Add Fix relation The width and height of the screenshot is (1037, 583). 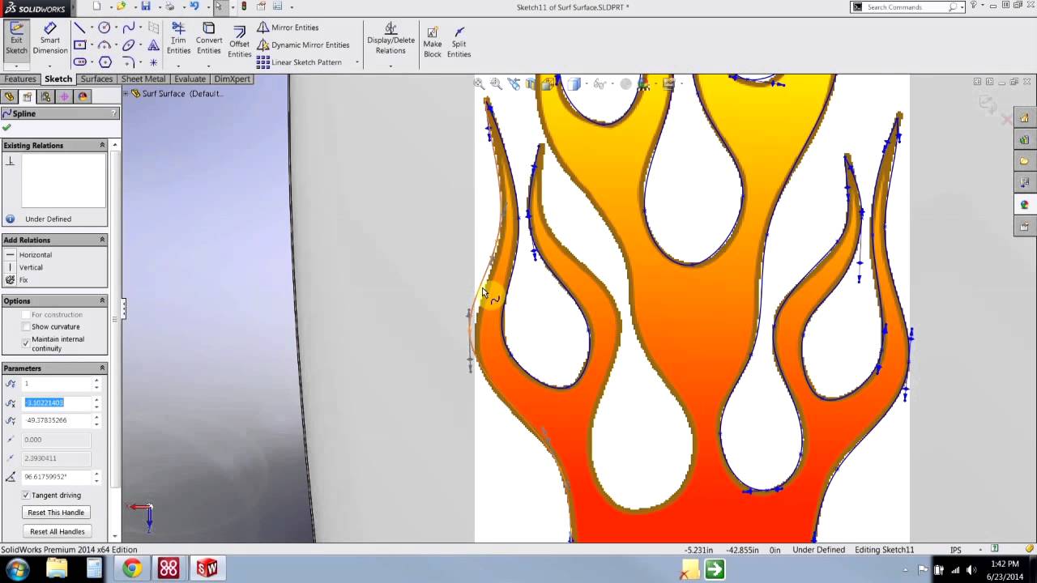click(x=17, y=280)
